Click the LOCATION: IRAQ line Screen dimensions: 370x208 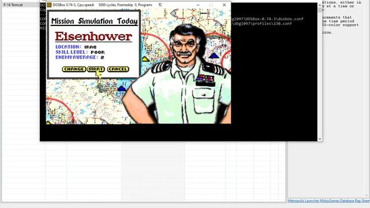[76, 47]
